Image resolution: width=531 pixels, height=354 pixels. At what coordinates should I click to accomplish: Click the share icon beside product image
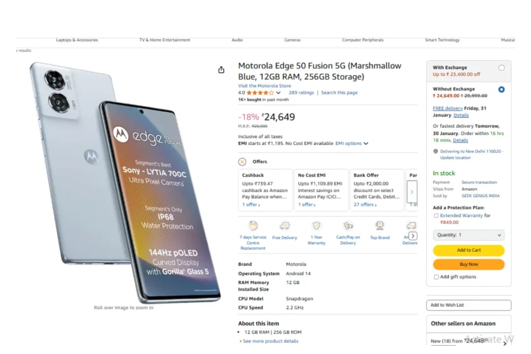[221, 70]
